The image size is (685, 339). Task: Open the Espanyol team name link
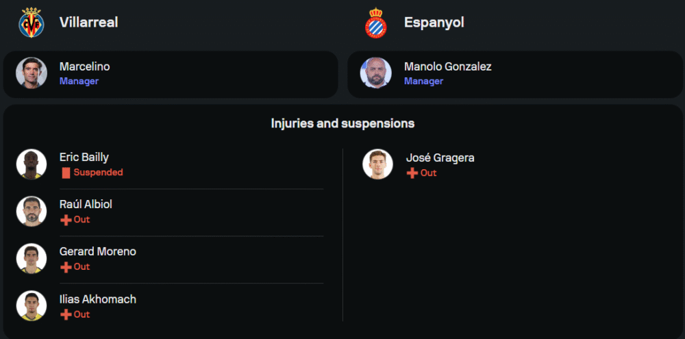[434, 23]
